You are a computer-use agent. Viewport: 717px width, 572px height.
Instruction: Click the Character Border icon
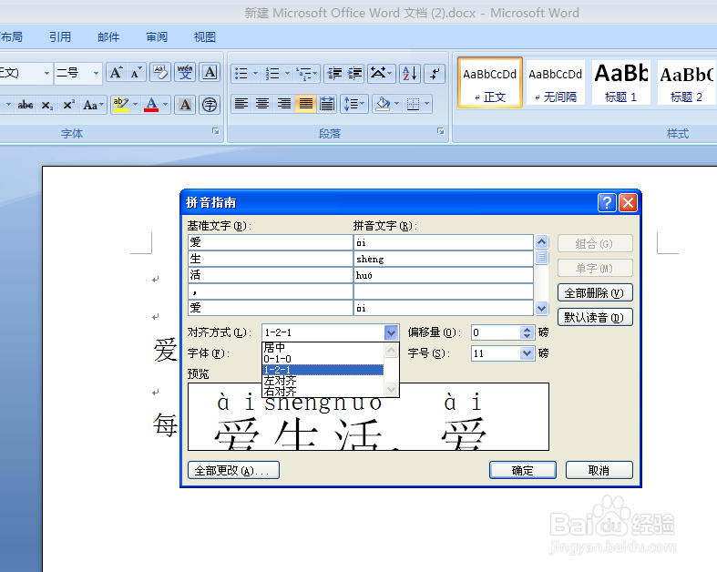(x=210, y=73)
